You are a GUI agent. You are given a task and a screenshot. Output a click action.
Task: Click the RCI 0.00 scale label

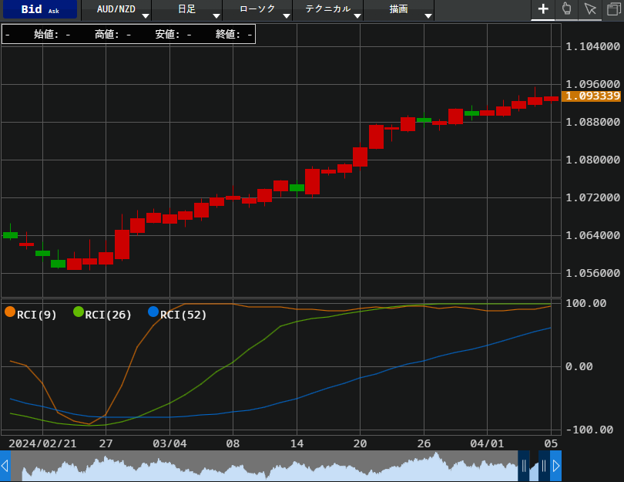click(579, 366)
